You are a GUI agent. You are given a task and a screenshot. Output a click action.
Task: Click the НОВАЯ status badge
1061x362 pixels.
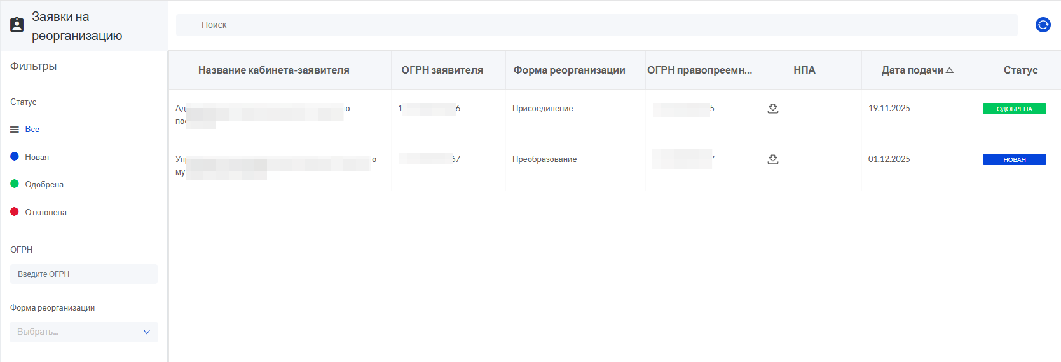pos(1014,159)
